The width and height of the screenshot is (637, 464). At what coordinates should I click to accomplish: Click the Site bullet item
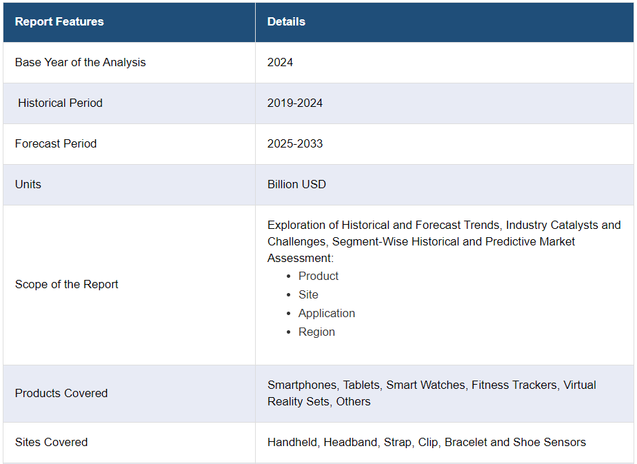point(308,295)
